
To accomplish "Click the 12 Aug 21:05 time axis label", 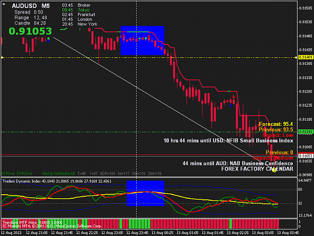I will [37, 233].
